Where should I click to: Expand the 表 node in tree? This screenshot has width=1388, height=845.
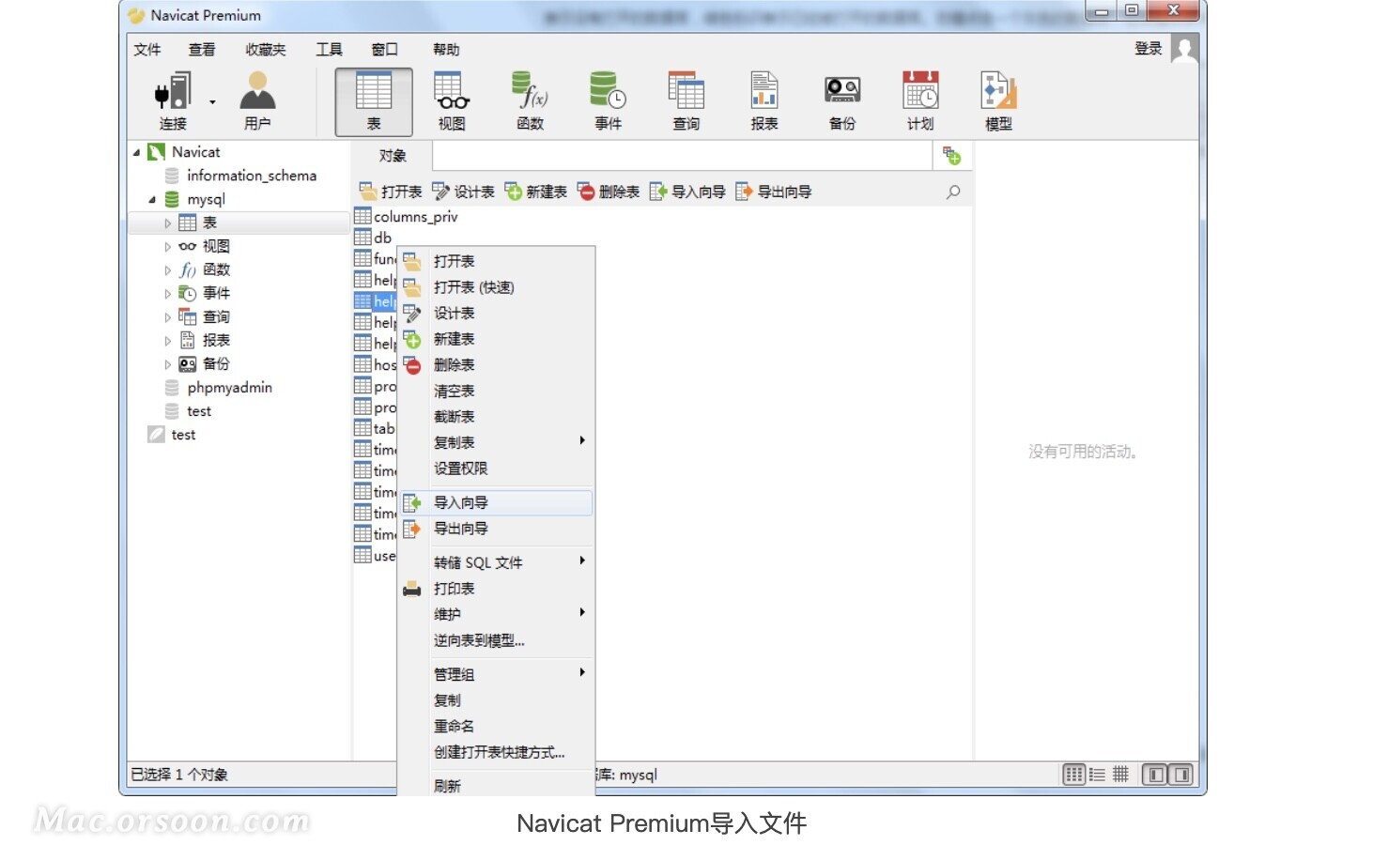168,223
